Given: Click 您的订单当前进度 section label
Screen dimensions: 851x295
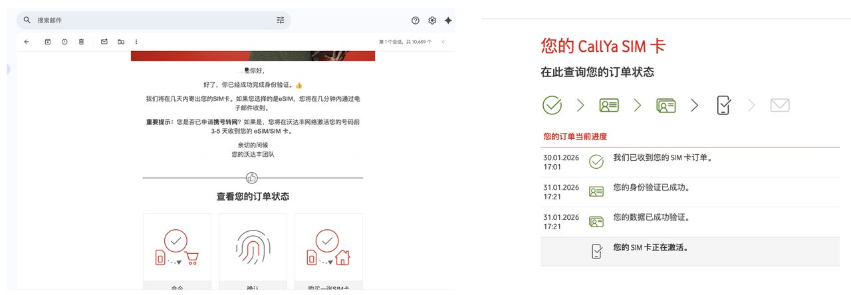Looking at the screenshot, I should [x=575, y=137].
